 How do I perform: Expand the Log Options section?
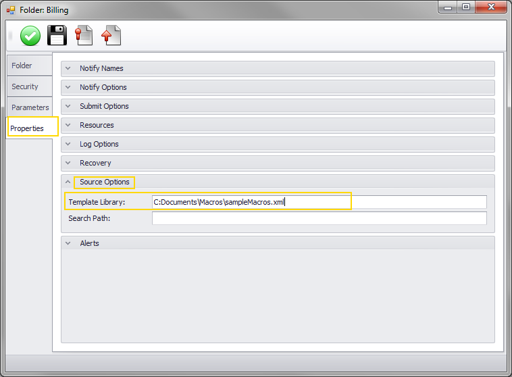[x=278, y=145]
